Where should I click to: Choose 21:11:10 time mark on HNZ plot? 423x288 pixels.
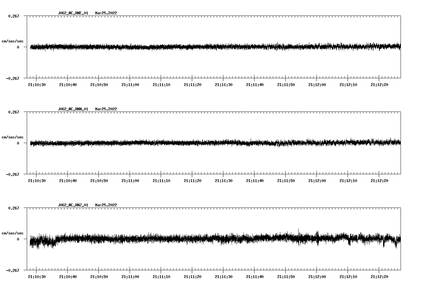161,277
